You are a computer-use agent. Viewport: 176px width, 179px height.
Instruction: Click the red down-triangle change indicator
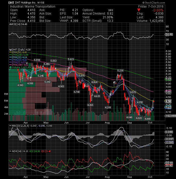139,10
